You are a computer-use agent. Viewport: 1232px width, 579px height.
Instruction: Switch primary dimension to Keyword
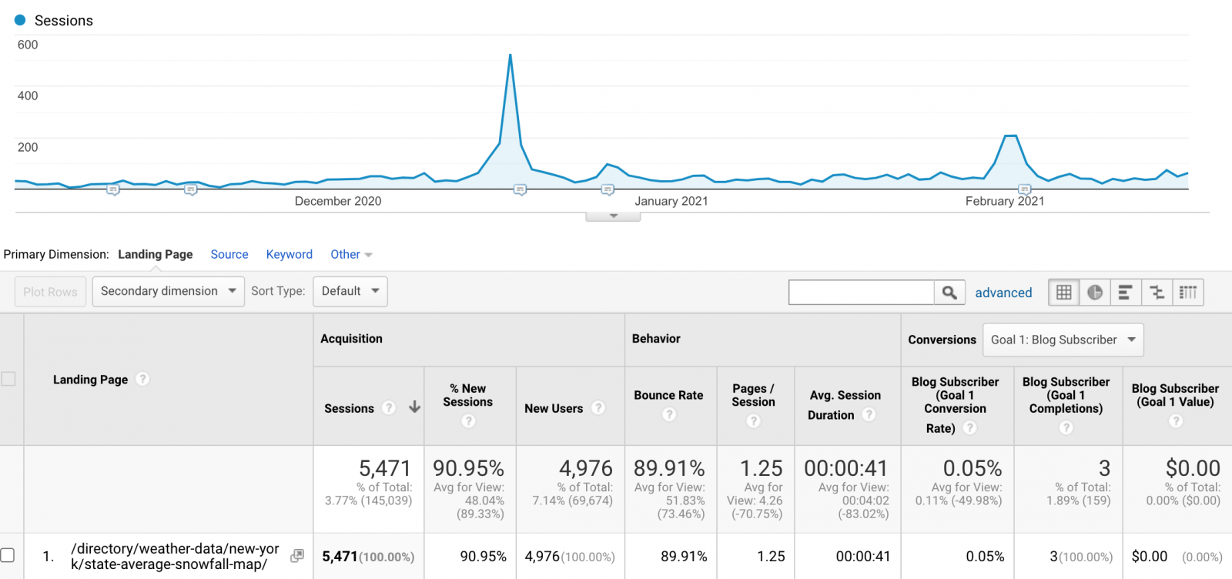[289, 254]
